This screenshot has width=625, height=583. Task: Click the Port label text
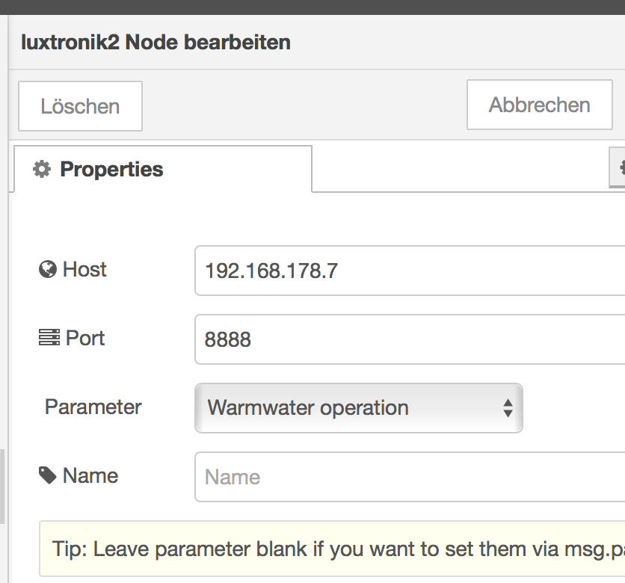[85, 338]
